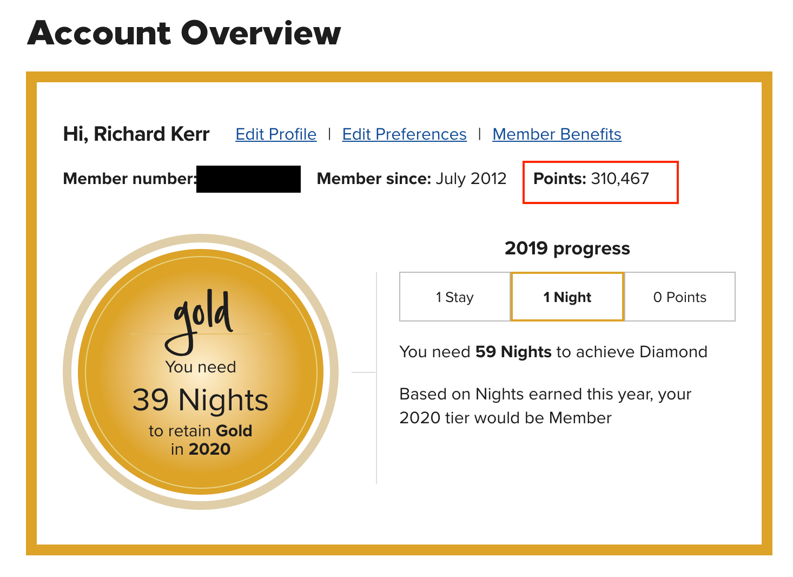Click the Hi, Richard Kerr greeting

136,134
